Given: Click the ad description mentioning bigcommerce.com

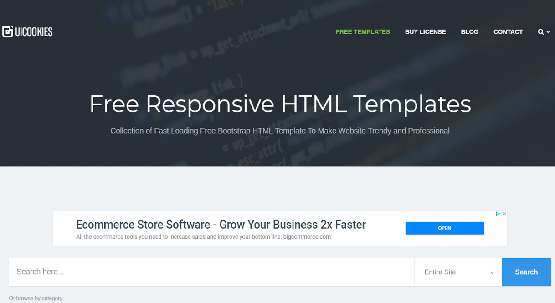Looking at the screenshot, I should coord(203,237).
